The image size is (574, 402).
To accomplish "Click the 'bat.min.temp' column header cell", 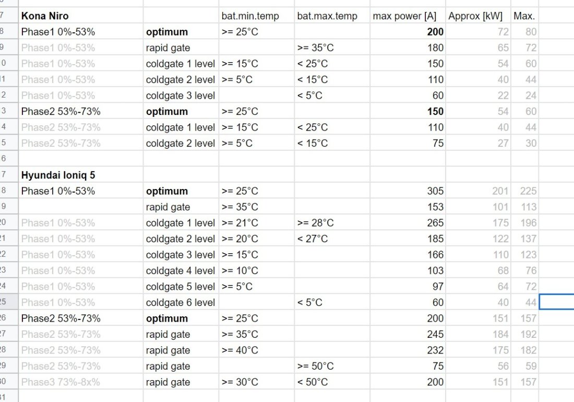I will click(x=256, y=16).
